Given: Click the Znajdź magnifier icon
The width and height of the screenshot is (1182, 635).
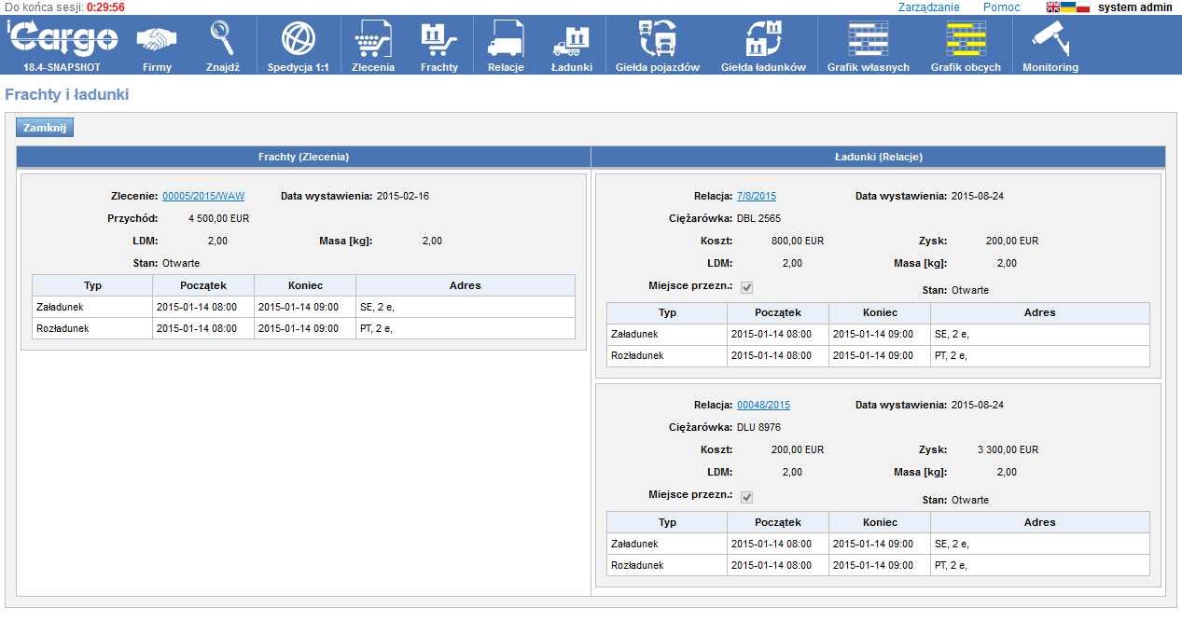Looking at the screenshot, I should click(222, 40).
